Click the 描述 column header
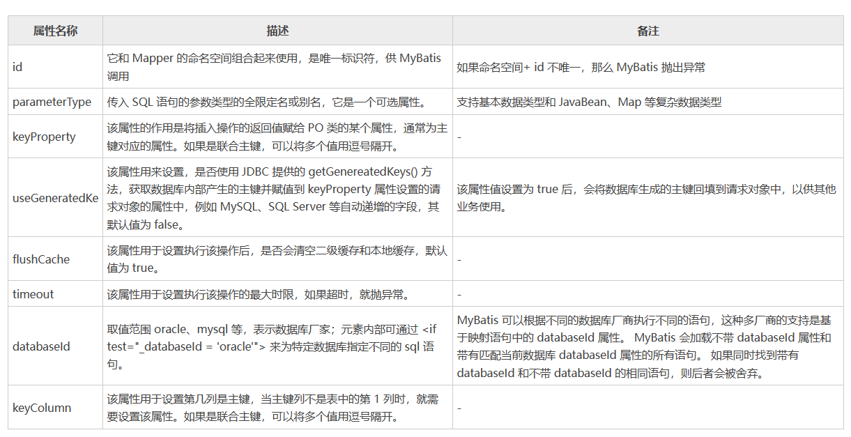Image resolution: width=851 pixels, height=437 pixels. (277, 29)
